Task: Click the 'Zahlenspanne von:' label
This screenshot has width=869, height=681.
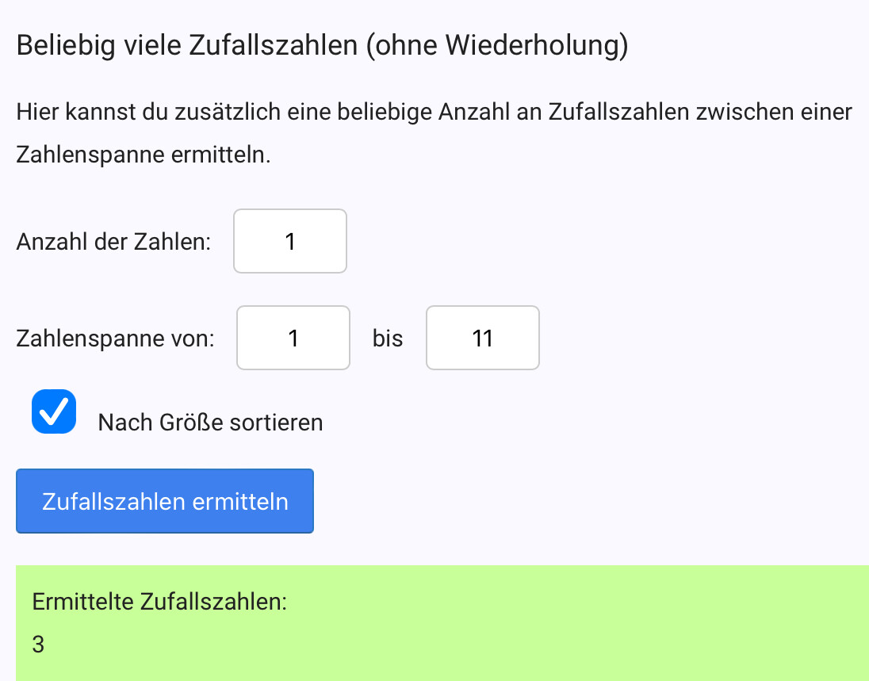Action: tap(115, 339)
